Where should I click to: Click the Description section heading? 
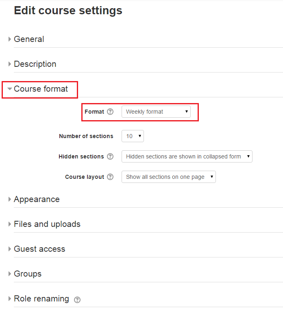pos(35,64)
